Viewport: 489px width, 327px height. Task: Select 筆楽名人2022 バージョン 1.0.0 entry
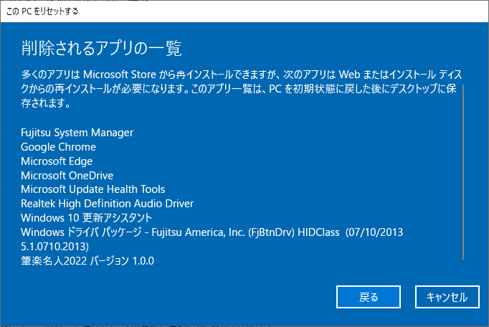tap(87, 261)
